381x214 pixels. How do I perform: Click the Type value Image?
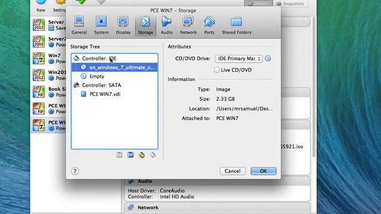pyautogui.click(x=223, y=90)
